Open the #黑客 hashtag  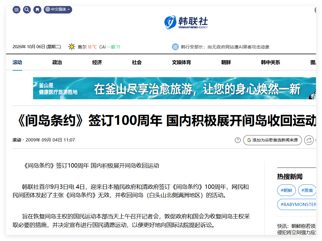[307, 190]
